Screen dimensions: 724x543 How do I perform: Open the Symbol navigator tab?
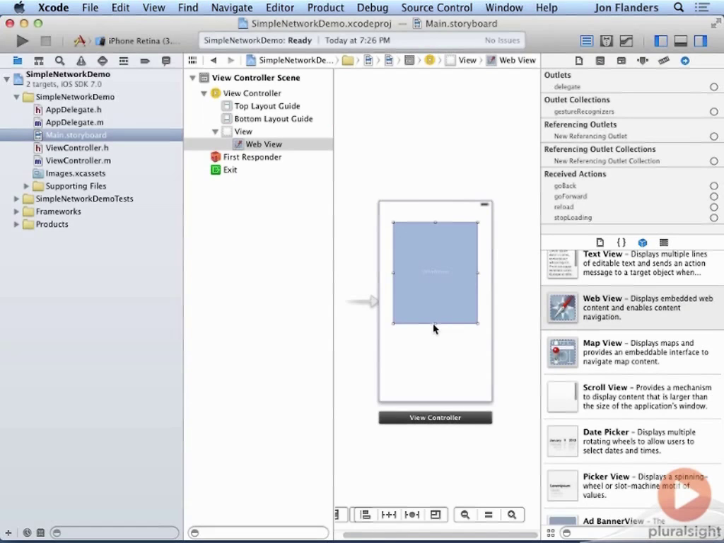39,61
